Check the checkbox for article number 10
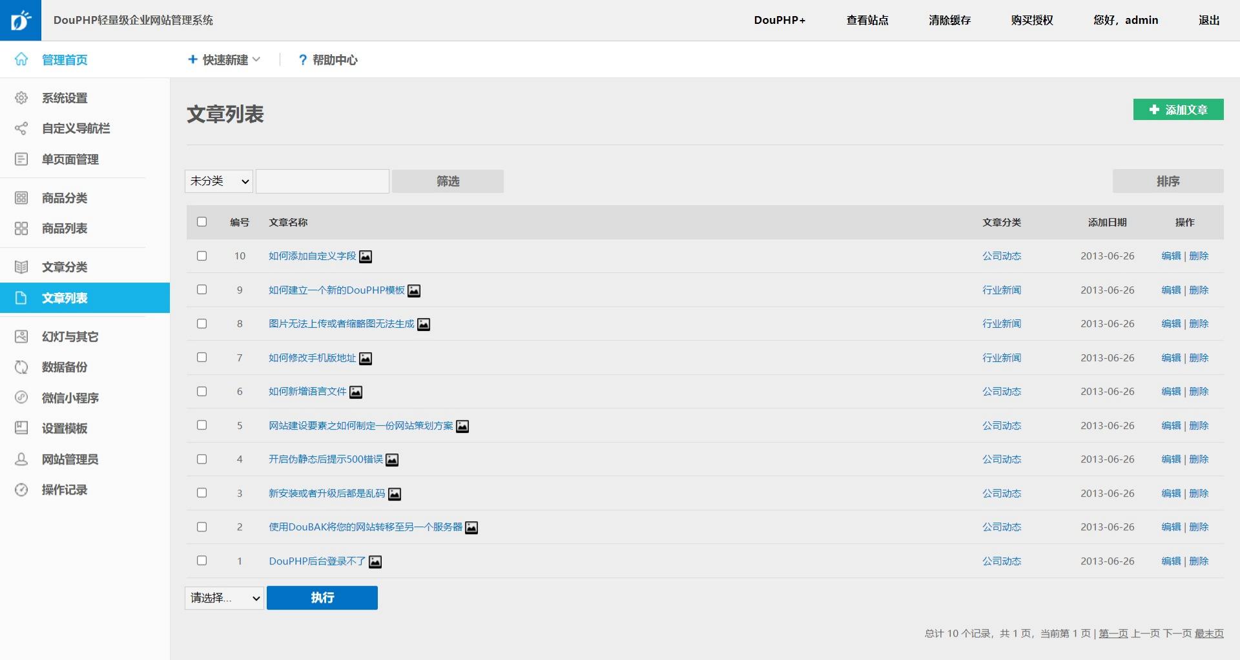 coord(202,255)
